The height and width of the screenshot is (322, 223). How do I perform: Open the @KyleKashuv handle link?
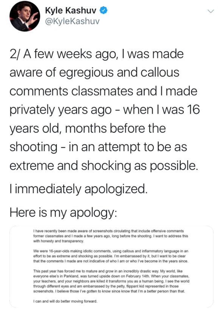coord(72,21)
